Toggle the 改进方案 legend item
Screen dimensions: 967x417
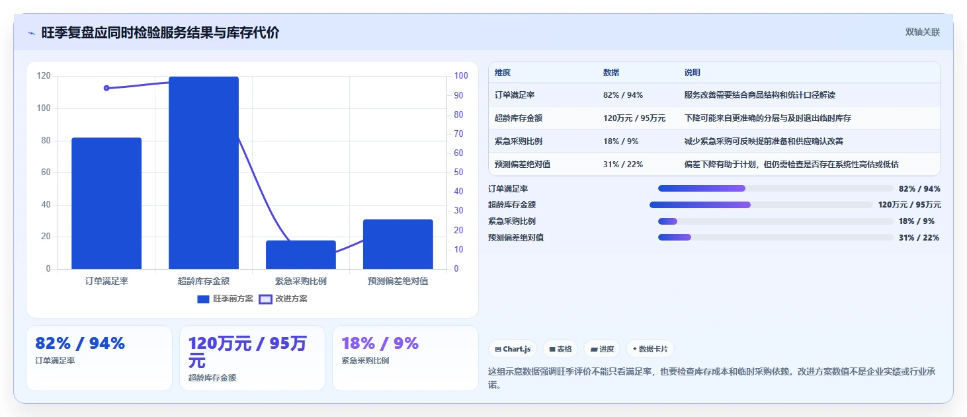click(283, 299)
